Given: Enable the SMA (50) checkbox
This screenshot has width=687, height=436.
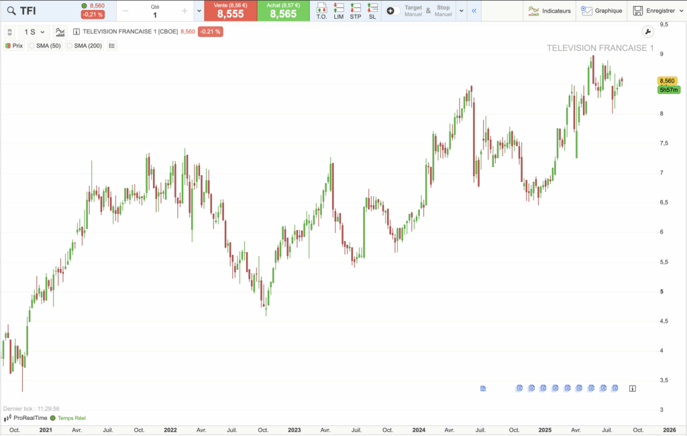Looking at the screenshot, I should click(32, 46).
